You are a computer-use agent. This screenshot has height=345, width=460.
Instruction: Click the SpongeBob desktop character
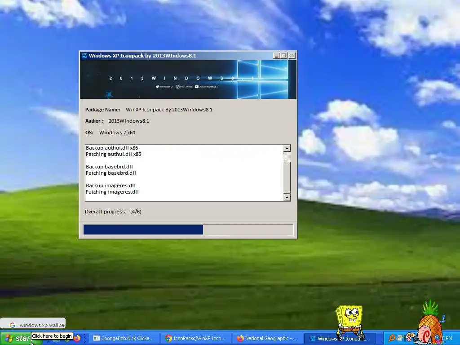tap(349, 323)
